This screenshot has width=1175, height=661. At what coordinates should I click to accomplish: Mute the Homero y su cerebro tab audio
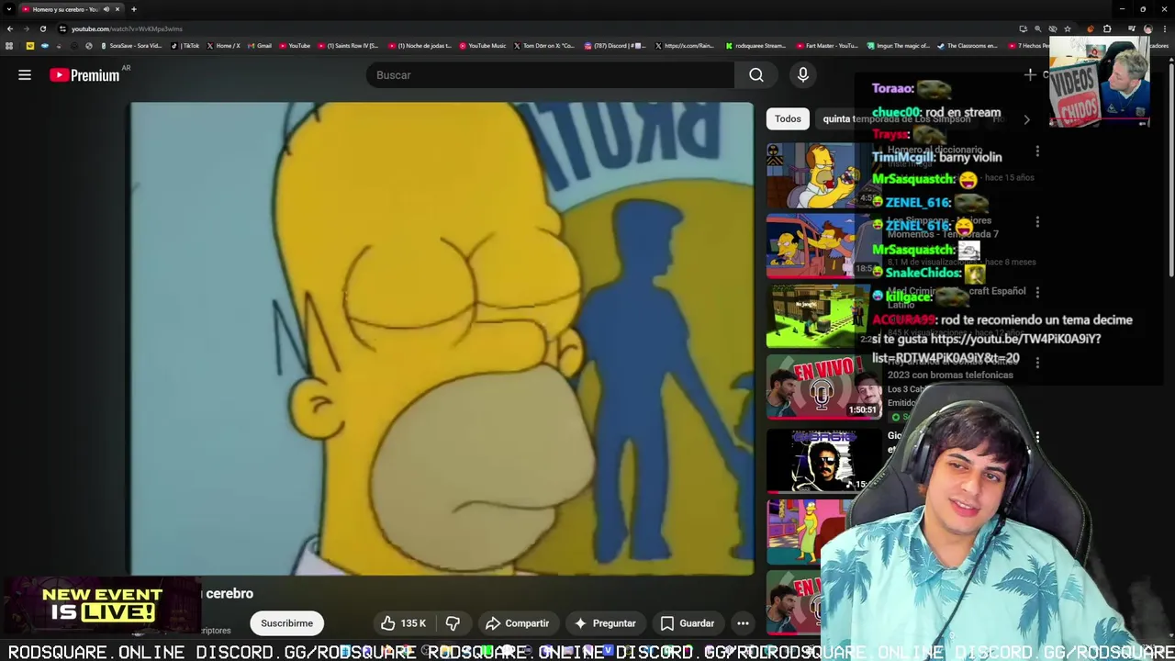106,9
